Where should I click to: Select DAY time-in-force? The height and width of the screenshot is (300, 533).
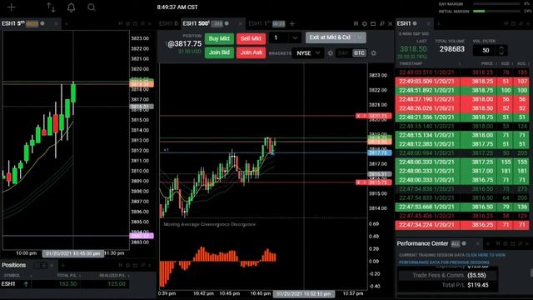coord(343,53)
